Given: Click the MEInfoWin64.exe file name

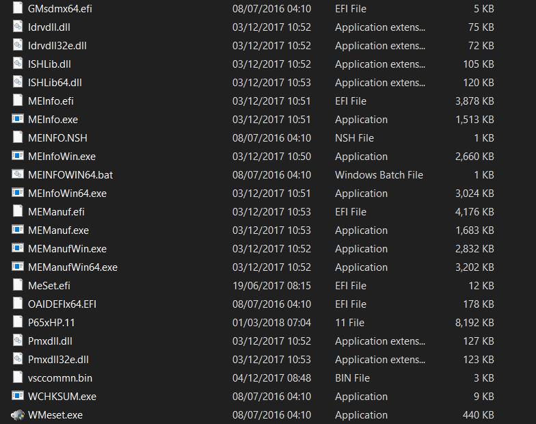Looking at the screenshot, I should 67,194.
